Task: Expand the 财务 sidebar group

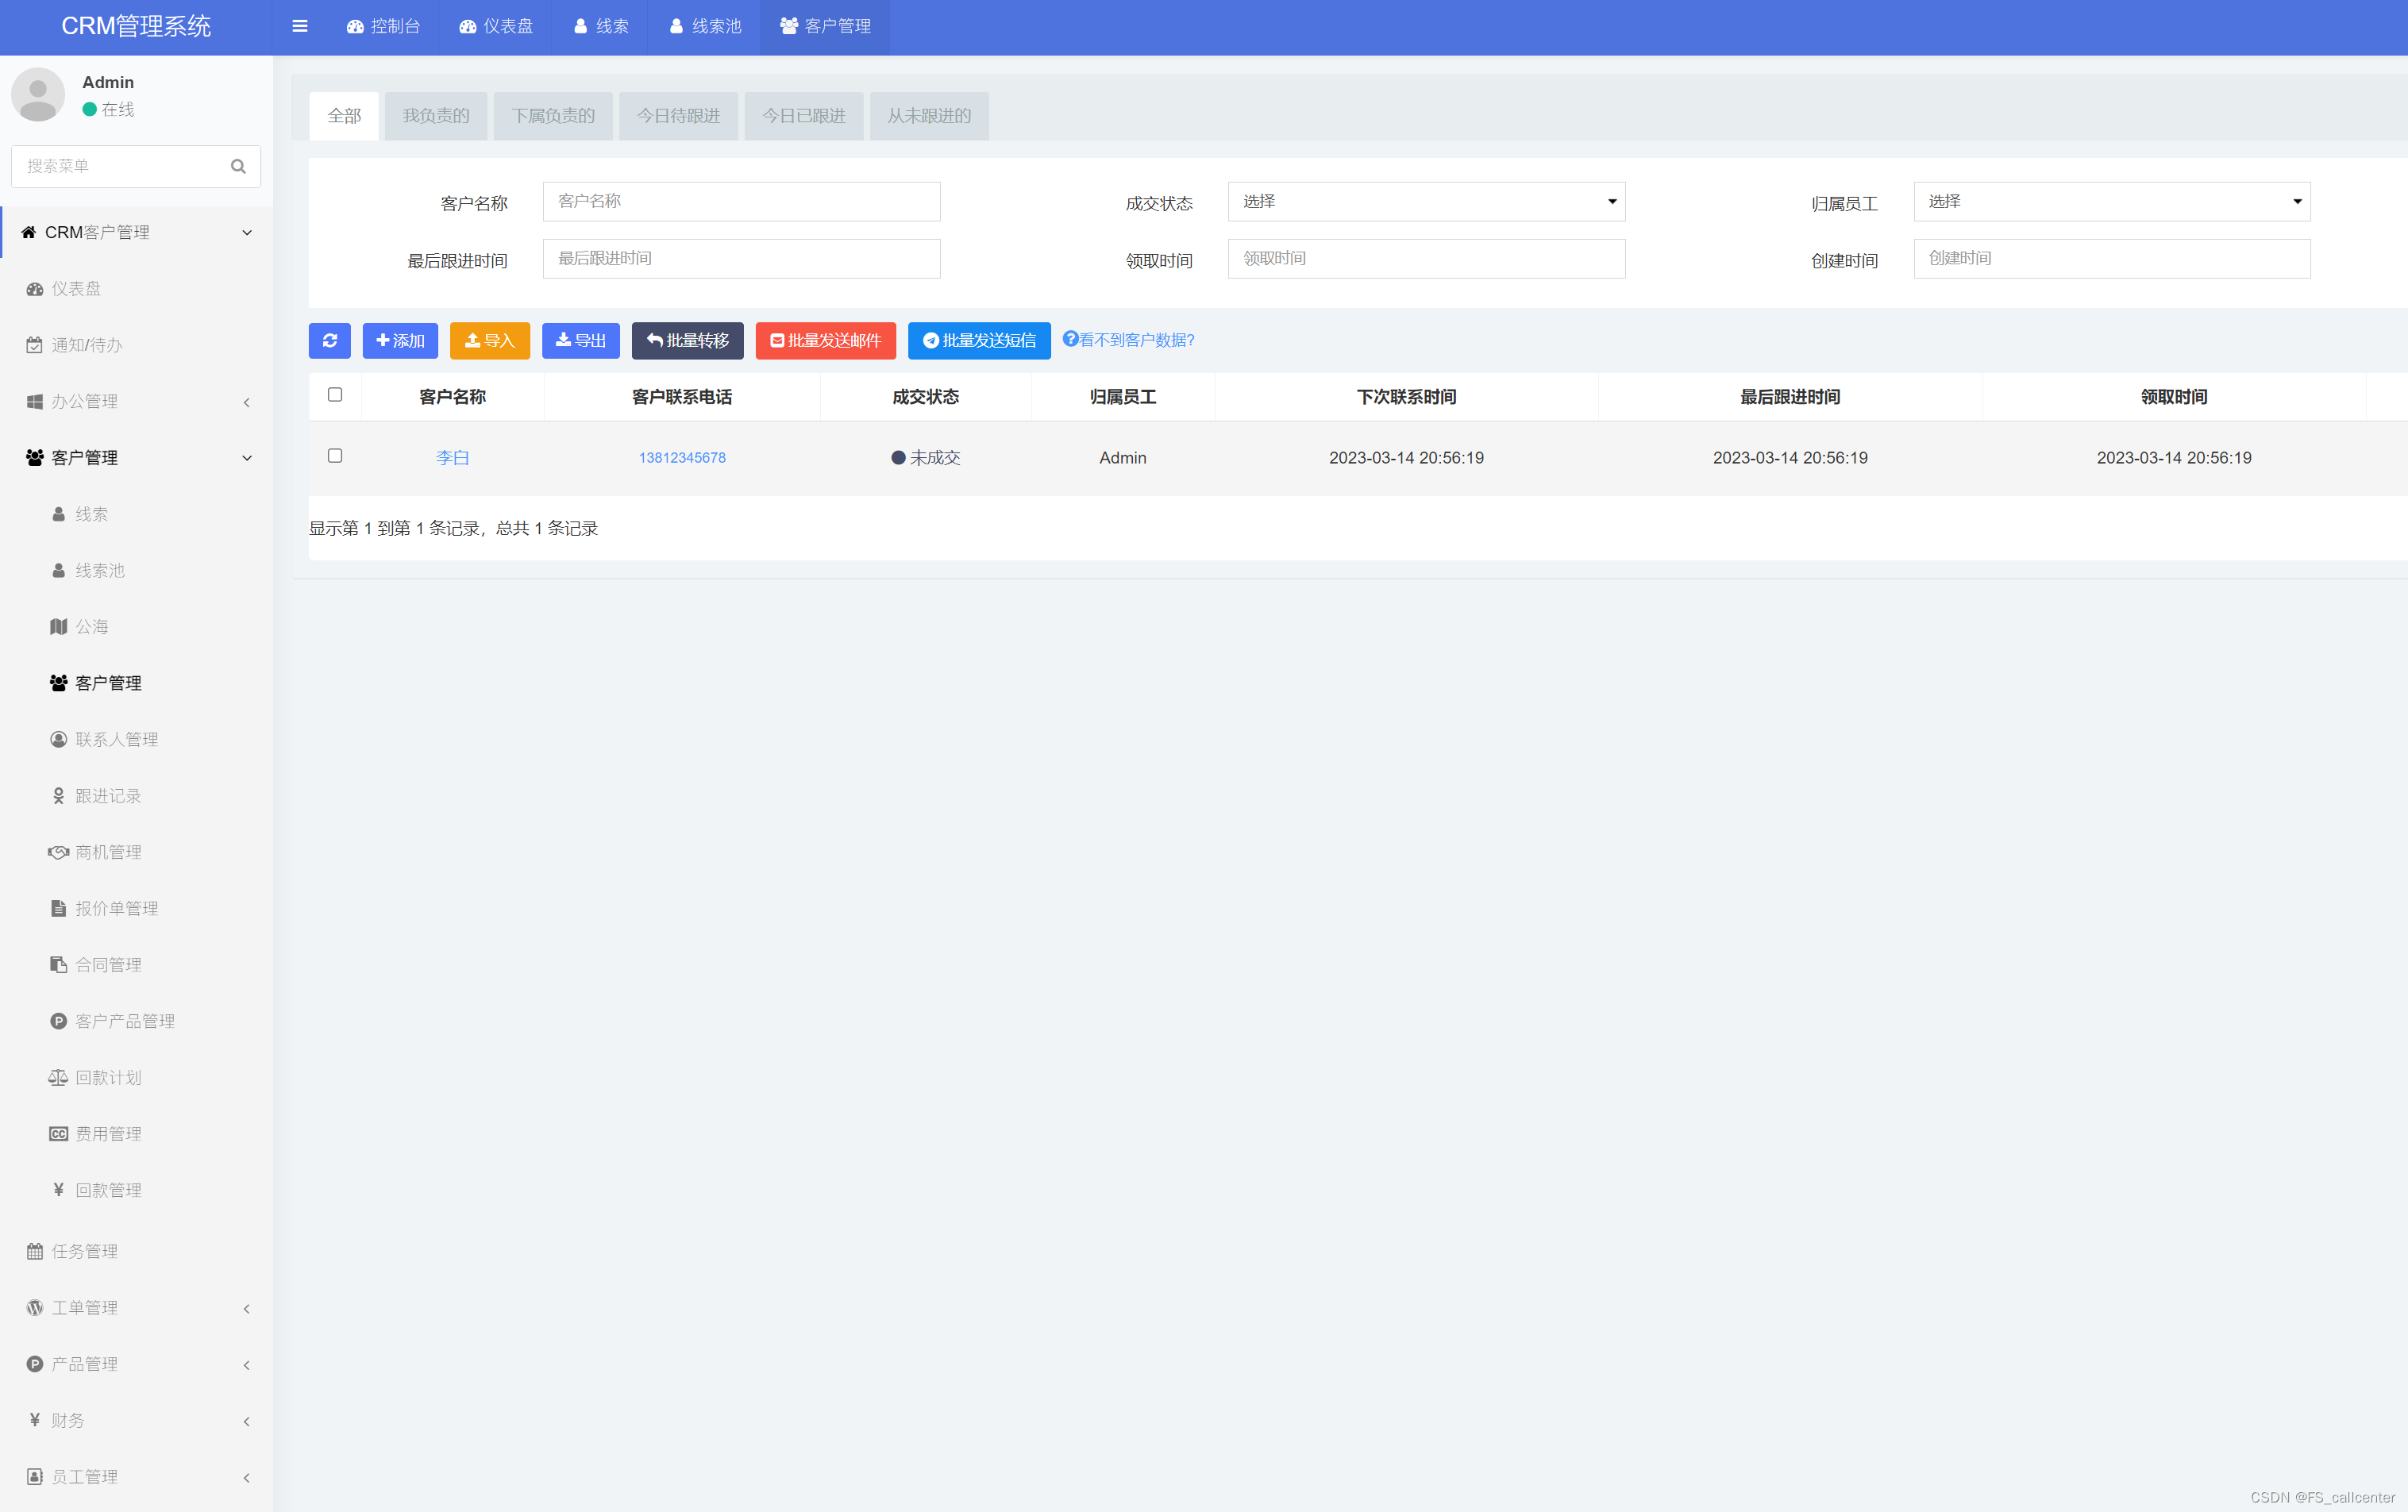Action: pyautogui.click(x=136, y=1420)
